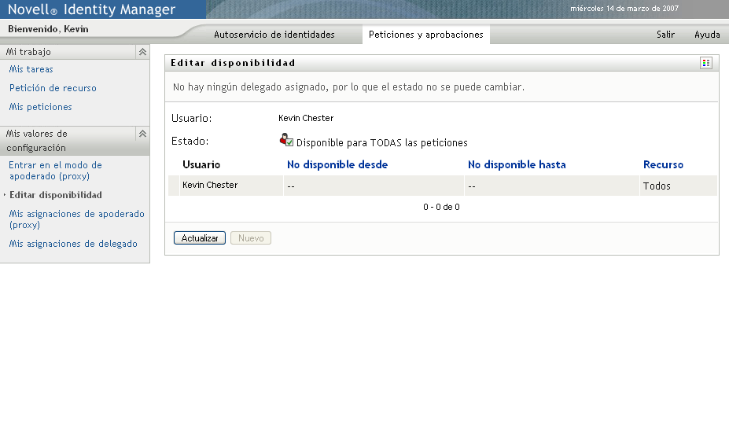Open Mis asignaciones de apoderado (proxy)
The height and width of the screenshot is (427, 729).
[77, 219]
